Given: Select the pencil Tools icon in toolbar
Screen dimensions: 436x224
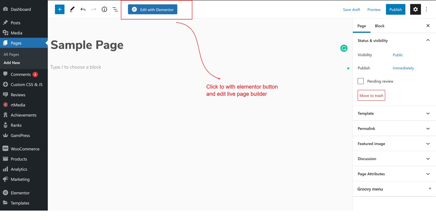Looking at the screenshot, I should 72,9.
